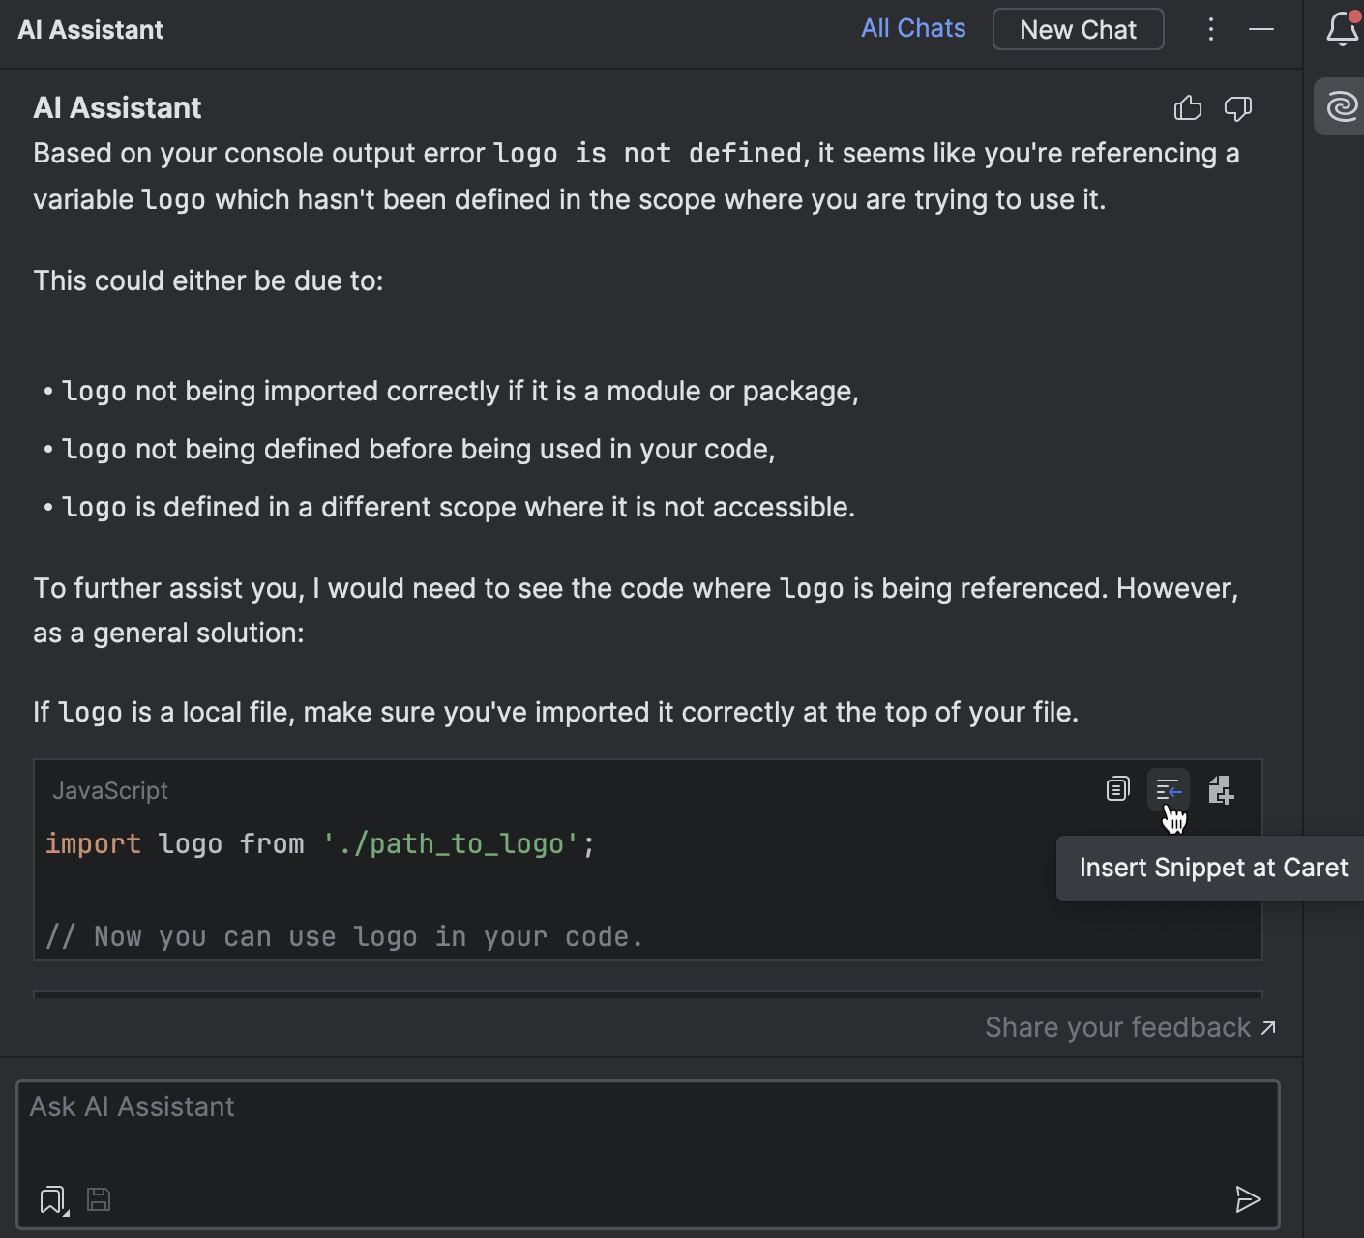Screen dimensions: 1364x1238
Task: Copy the JavaScript code snippet
Action: coord(1117,789)
